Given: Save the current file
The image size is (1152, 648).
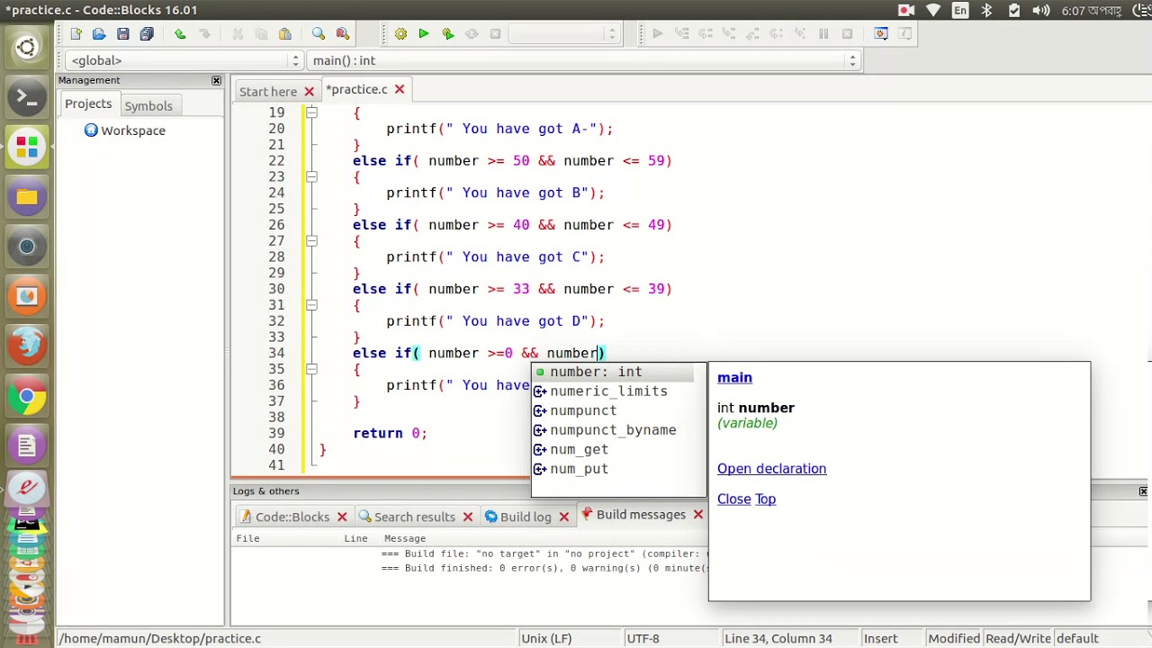Looking at the screenshot, I should coord(122,34).
